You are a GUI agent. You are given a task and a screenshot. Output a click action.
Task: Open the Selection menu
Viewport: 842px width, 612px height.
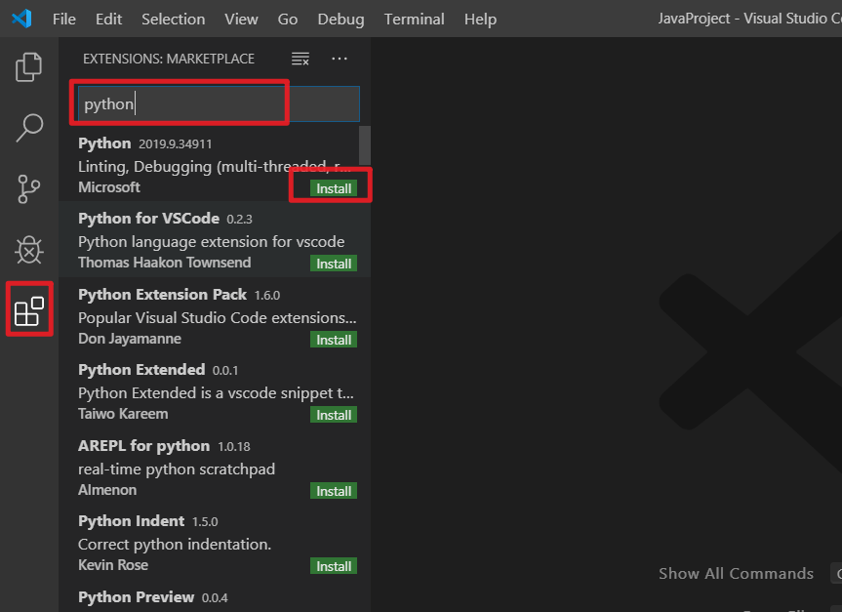click(x=173, y=19)
